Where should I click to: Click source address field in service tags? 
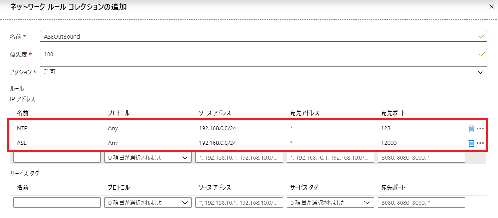239,202
